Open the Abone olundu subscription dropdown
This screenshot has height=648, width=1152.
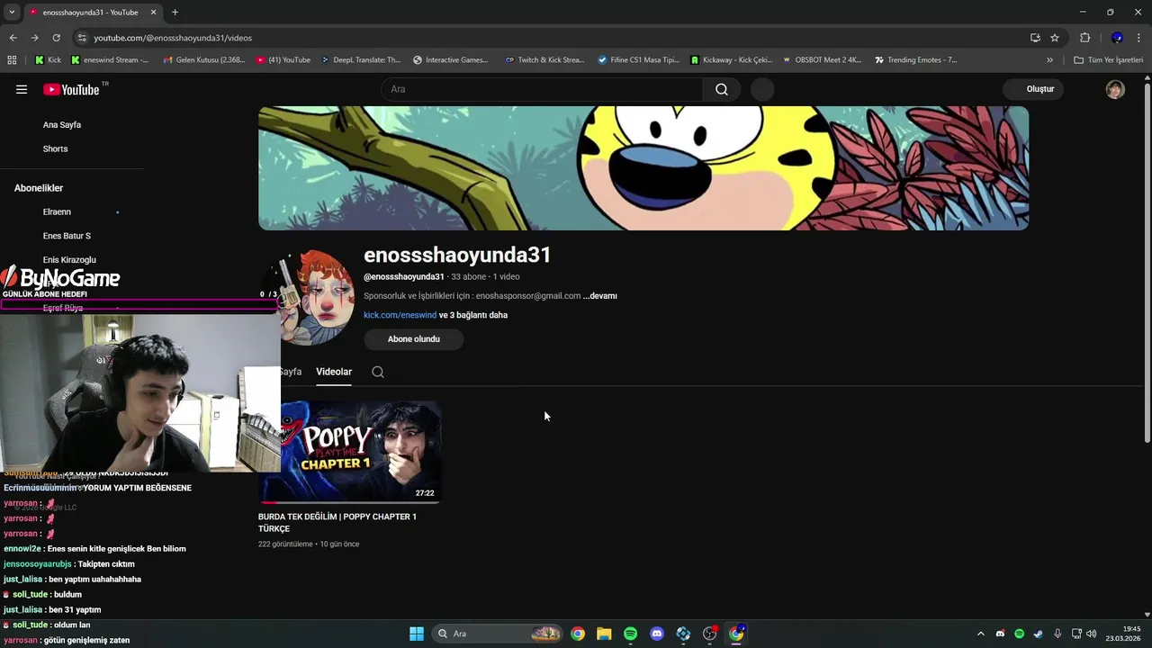coord(414,339)
